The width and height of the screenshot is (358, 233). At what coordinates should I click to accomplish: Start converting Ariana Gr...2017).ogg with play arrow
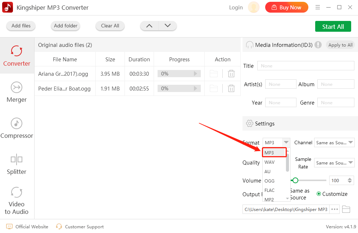point(195,74)
